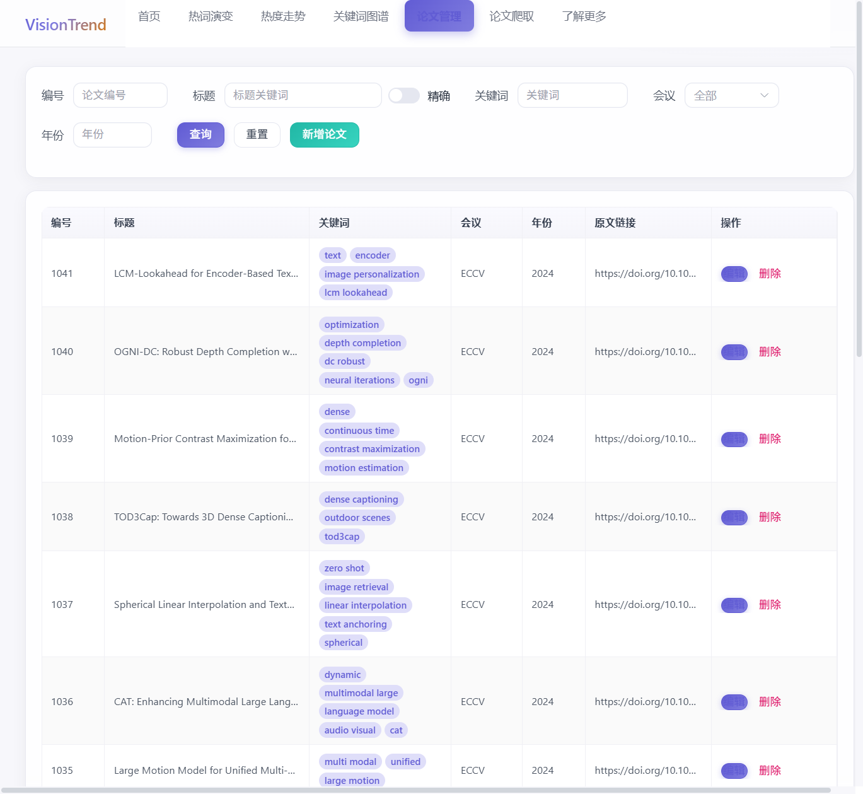Edit paper 1040 using its purple button
Image resolution: width=863 pixels, height=794 pixels.
(x=734, y=352)
